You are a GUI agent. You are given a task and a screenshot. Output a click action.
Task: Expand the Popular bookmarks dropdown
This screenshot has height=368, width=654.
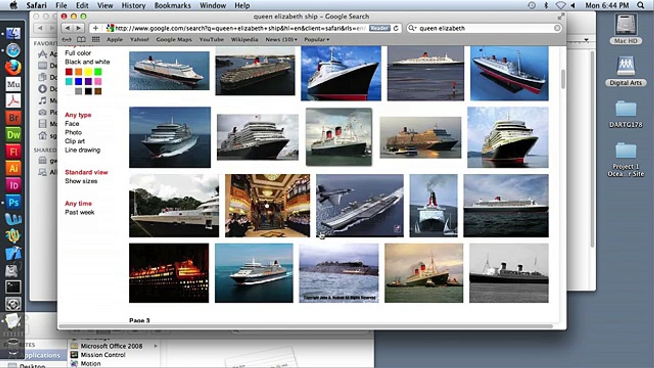pyautogui.click(x=317, y=39)
